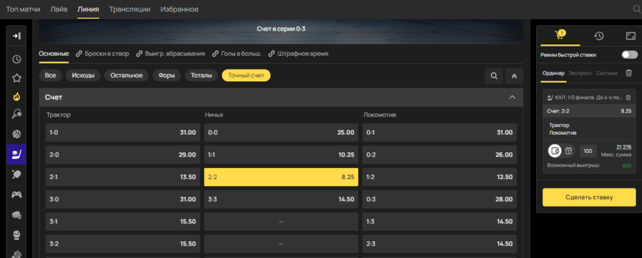The image size is (642, 258).
Task: Open hot events flame icon
Action: (x=16, y=97)
